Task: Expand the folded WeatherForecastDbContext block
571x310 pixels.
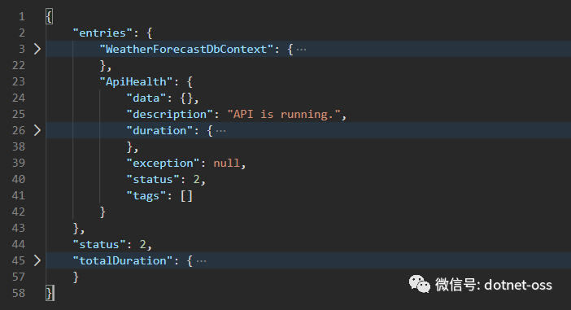Action: tap(37, 49)
